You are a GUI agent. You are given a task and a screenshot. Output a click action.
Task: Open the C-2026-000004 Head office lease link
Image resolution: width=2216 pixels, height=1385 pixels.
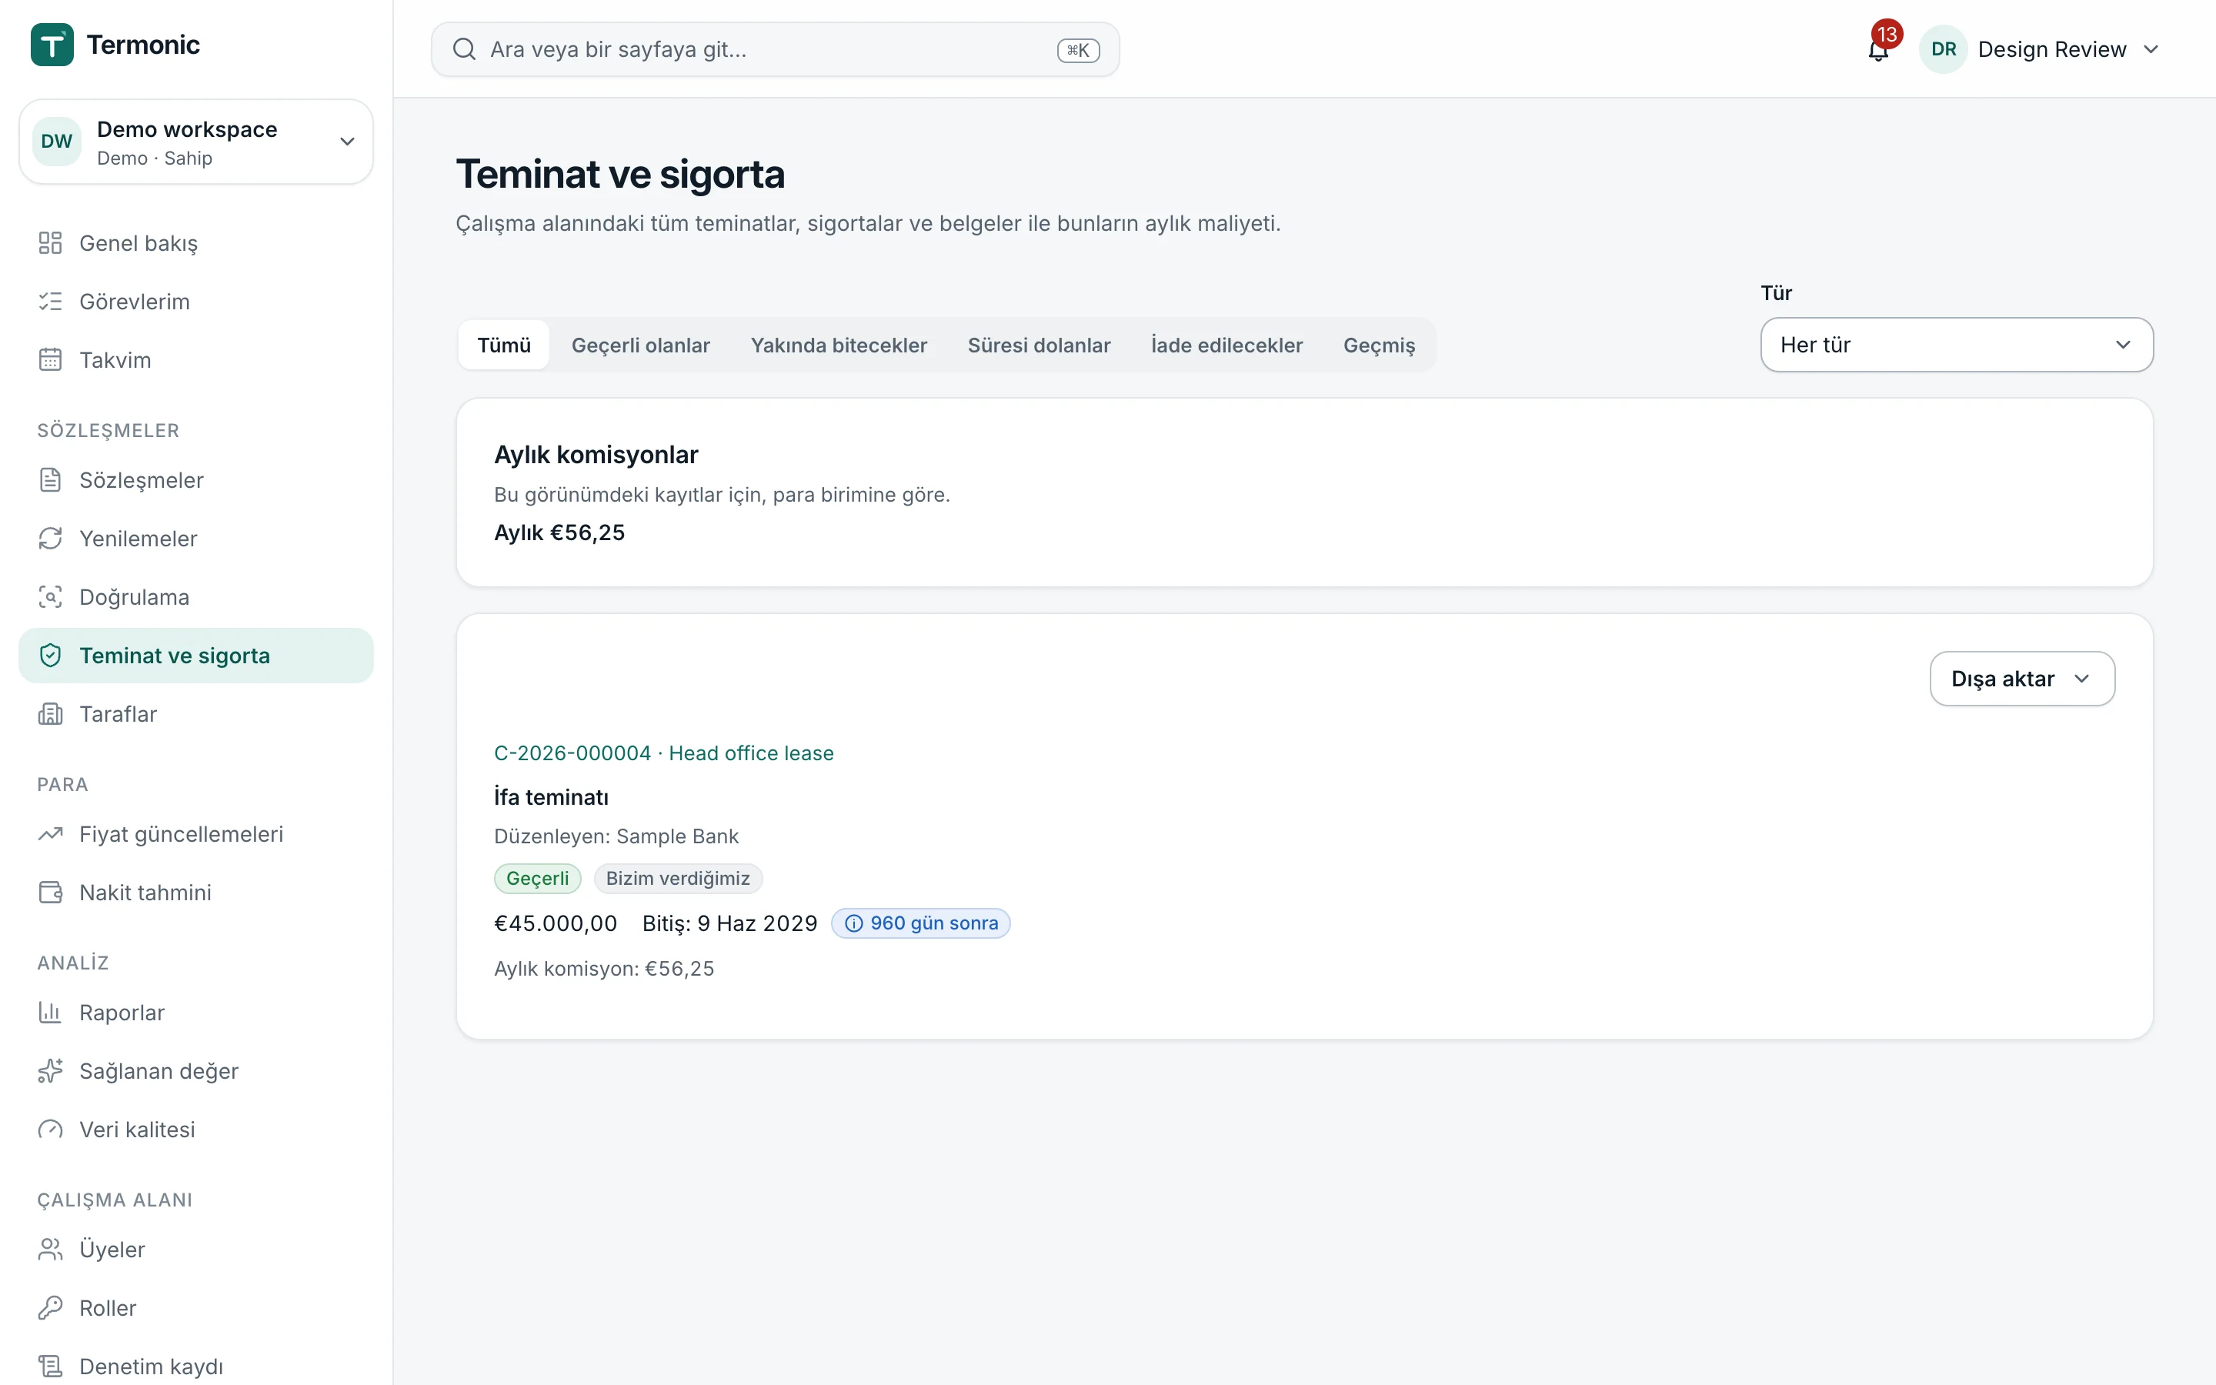664,753
